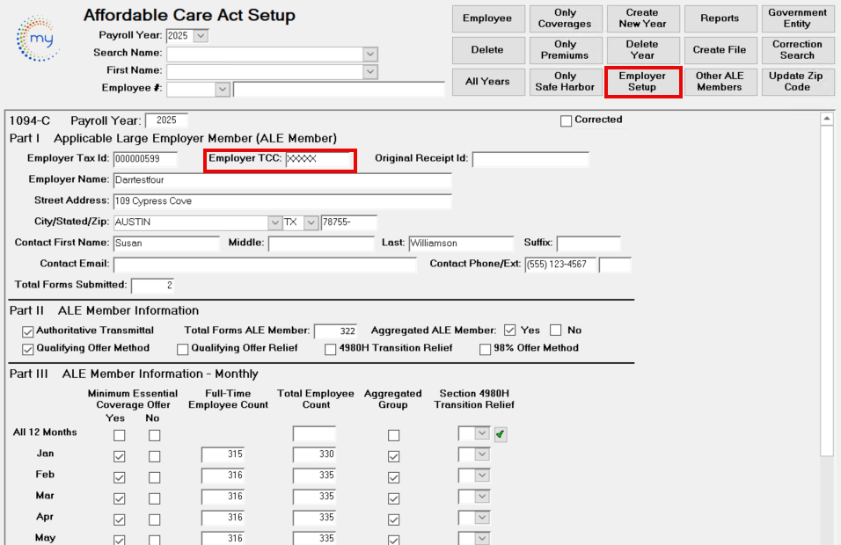
Task: Click the Contact Email text field
Action: coord(265,265)
